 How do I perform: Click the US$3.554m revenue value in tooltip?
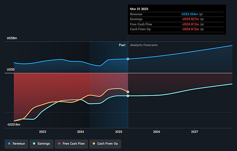click(x=190, y=14)
